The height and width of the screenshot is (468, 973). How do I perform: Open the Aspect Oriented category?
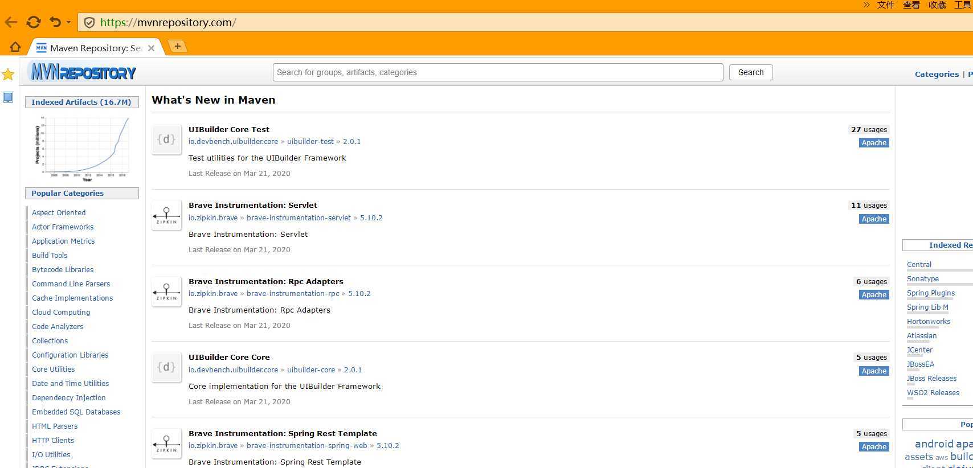click(59, 213)
